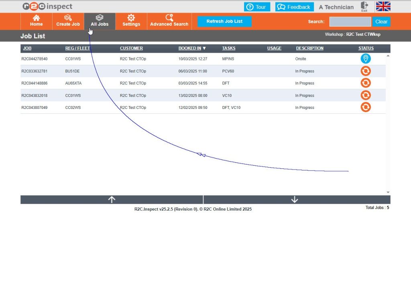Image resolution: width=411 pixels, height=285 pixels.
Task: Open Advanced Search
Action: 169,21
